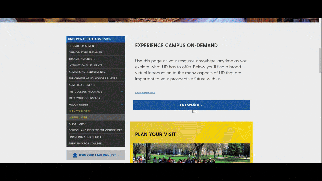The height and width of the screenshot is (181, 322).
Task: Select the Major Finder menu label
Action: click(78, 105)
